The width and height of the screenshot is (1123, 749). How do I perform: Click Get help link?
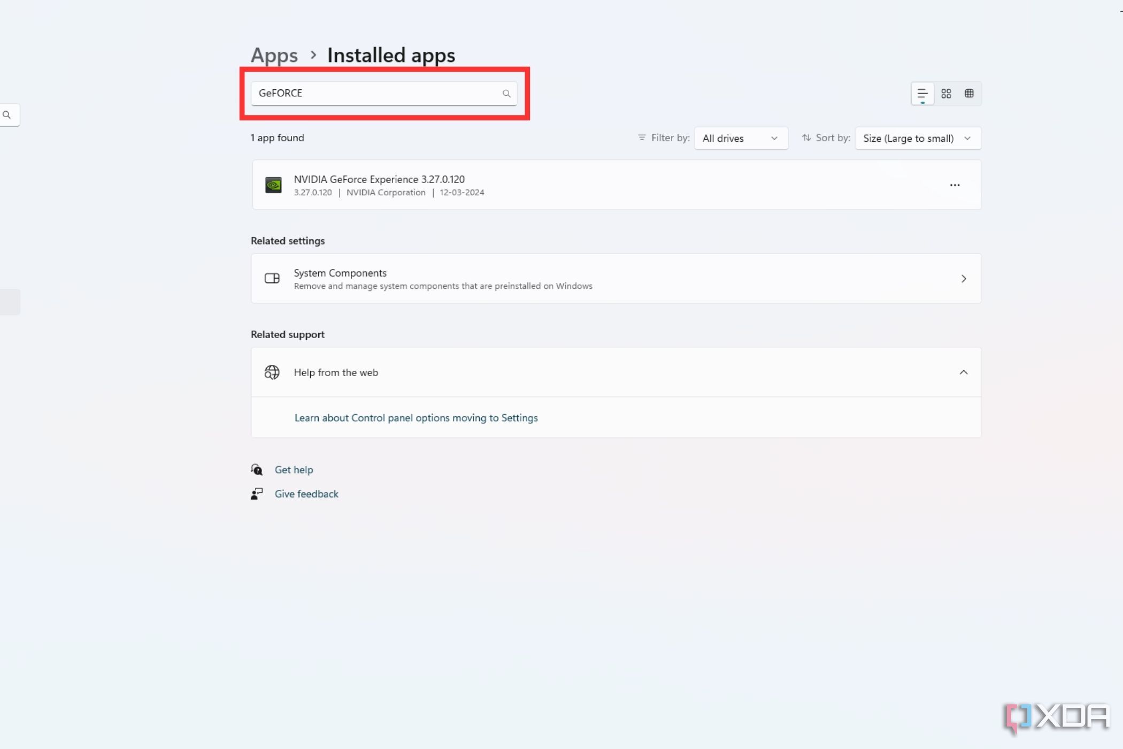(293, 469)
